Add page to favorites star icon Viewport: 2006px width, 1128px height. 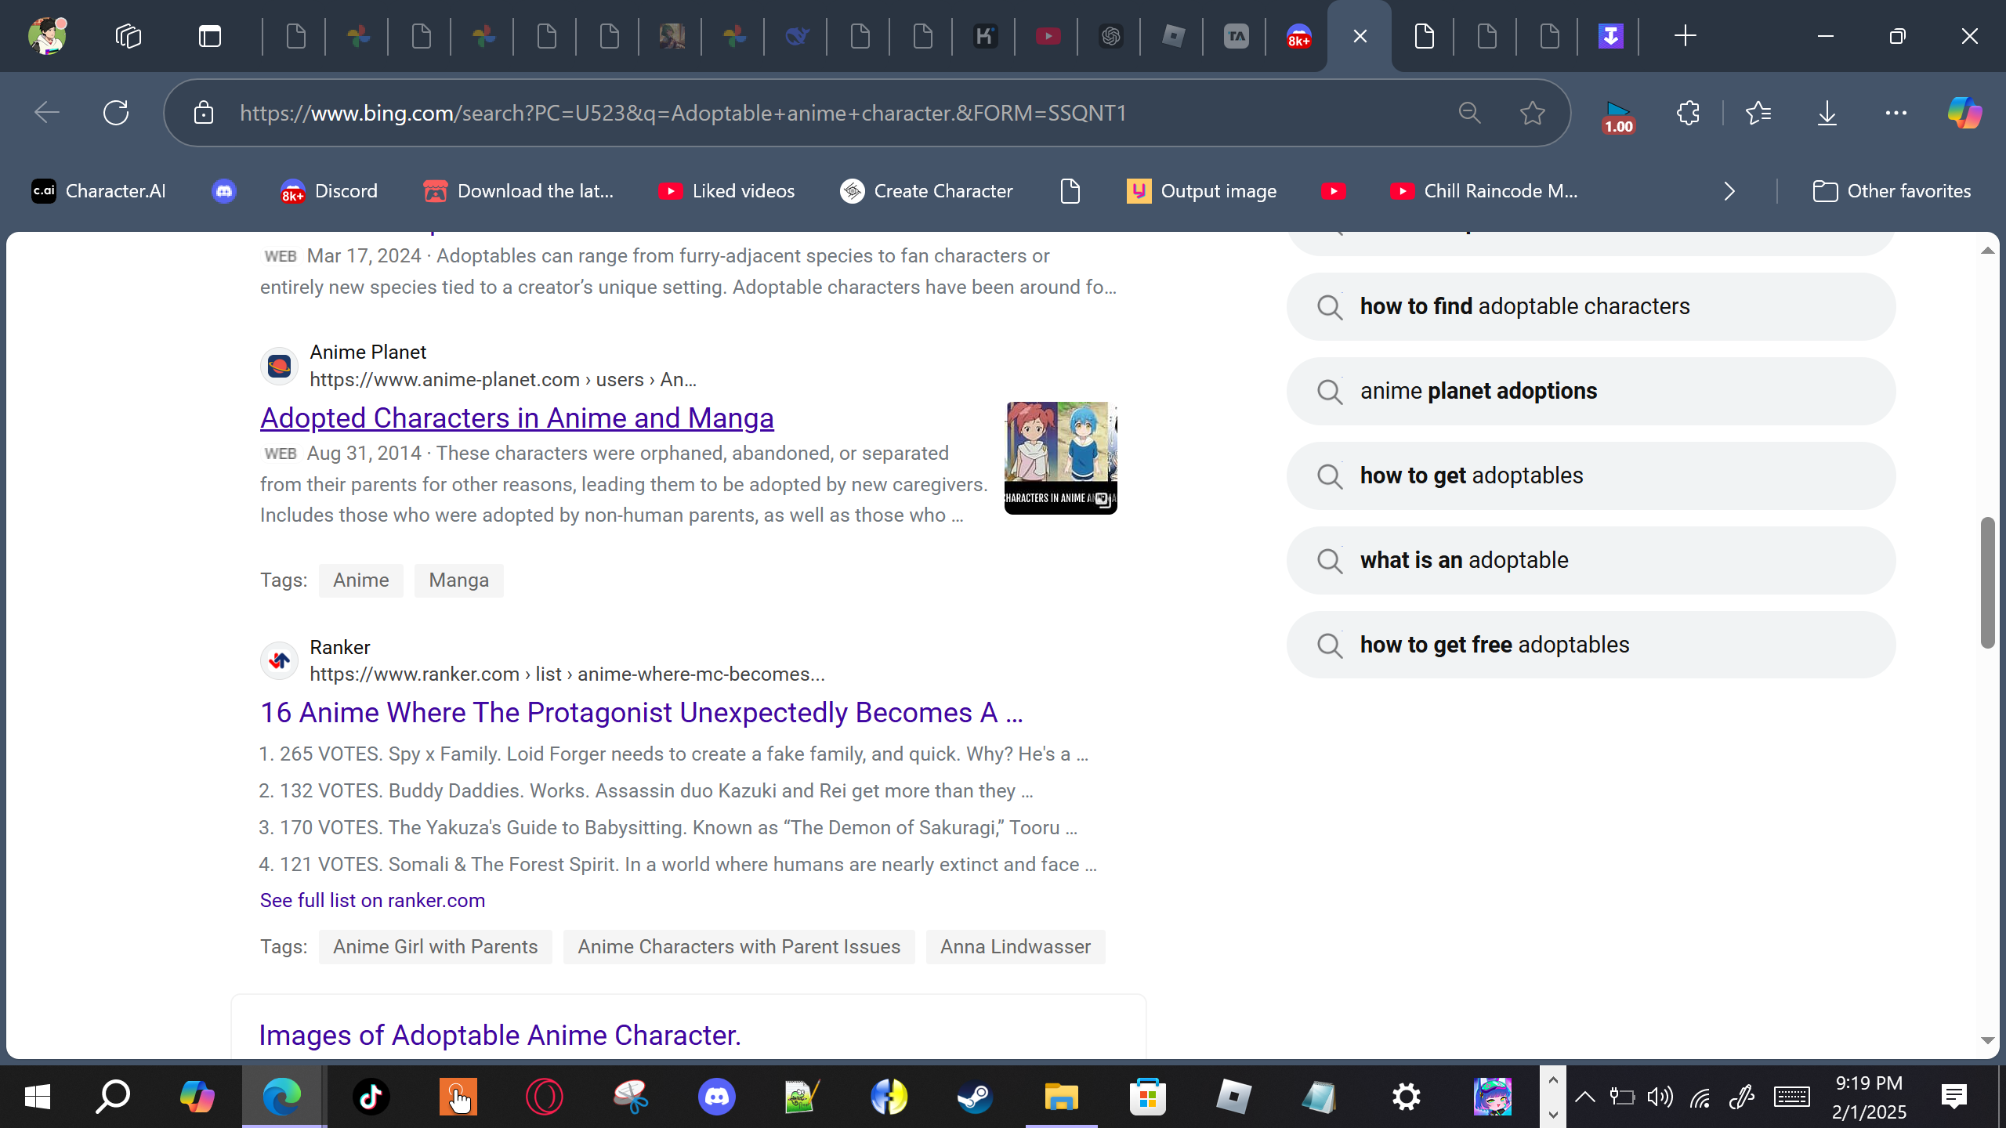1532,113
